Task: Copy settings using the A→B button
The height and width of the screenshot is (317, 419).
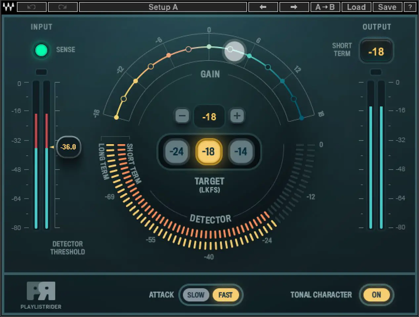Action: pyautogui.click(x=325, y=7)
